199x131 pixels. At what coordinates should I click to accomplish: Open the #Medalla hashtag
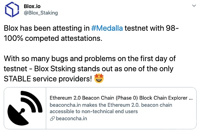pyautogui.click(x=107, y=28)
